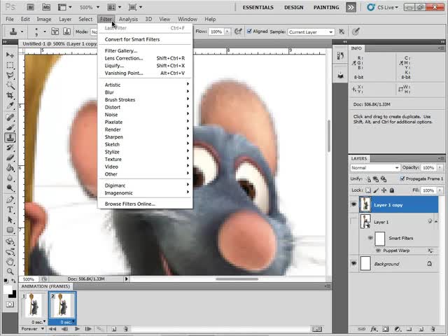Select the Move tool
Image resolution: width=448 pixels, height=336 pixels.
10,55
